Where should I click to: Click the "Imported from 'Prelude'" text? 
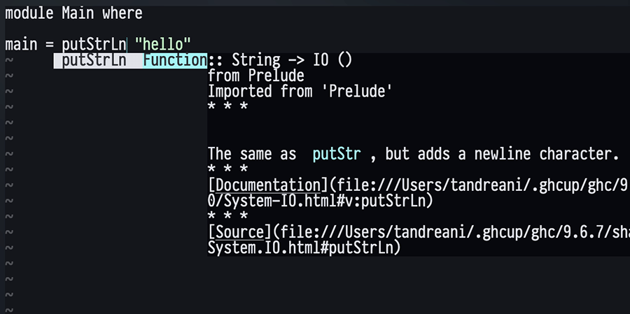[299, 92]
